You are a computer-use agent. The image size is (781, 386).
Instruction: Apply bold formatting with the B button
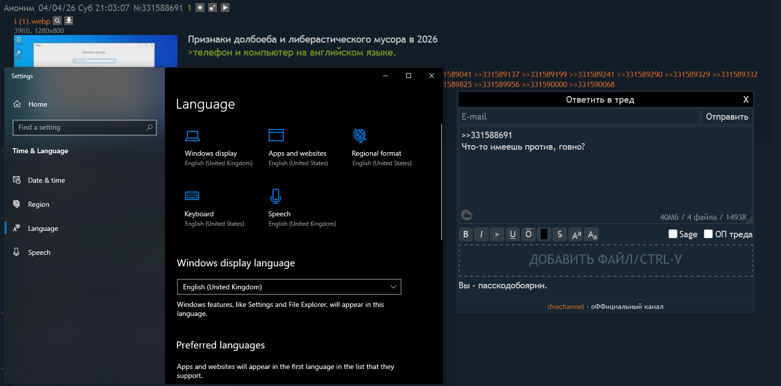coord(466,234)
